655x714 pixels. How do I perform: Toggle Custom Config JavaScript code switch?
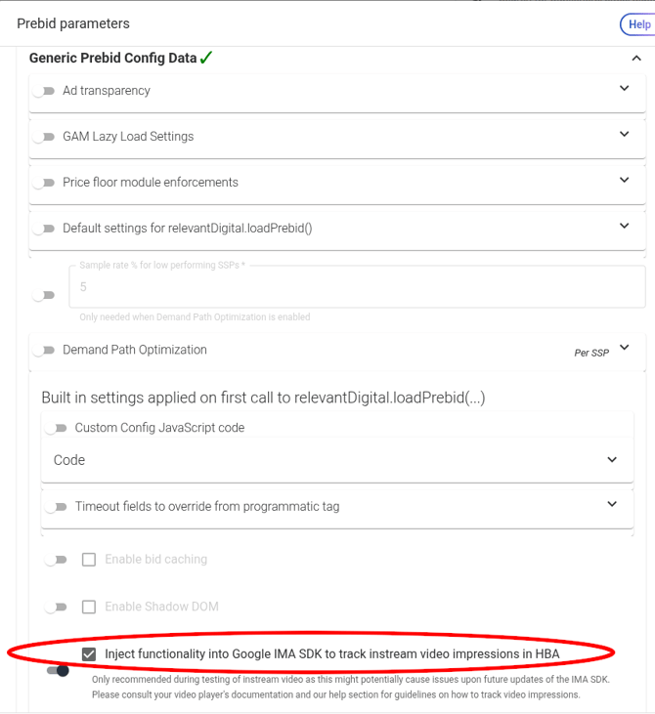click(56, 428)
